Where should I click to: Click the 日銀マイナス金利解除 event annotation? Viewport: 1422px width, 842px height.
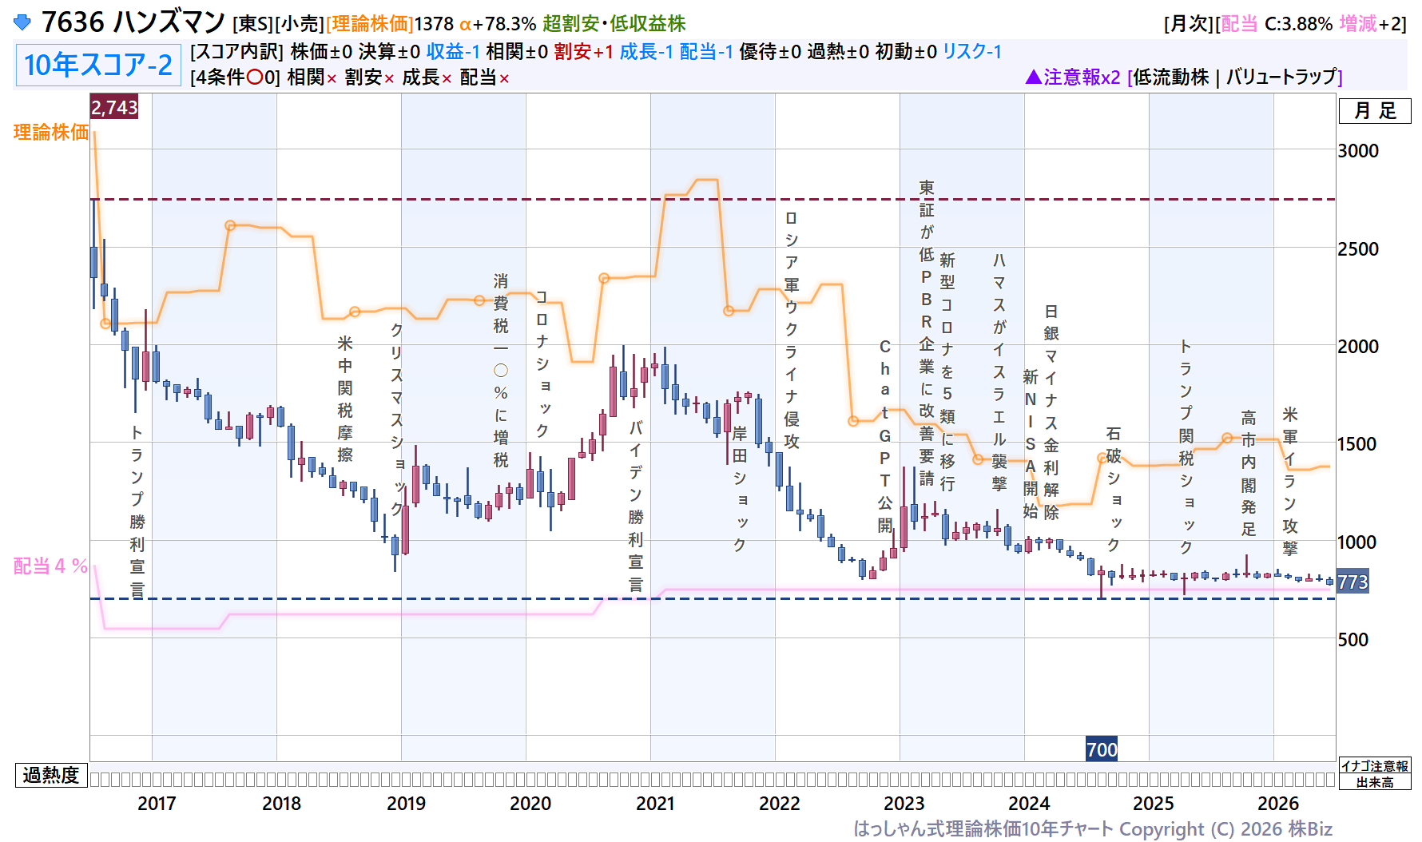tap(1051, 411)
